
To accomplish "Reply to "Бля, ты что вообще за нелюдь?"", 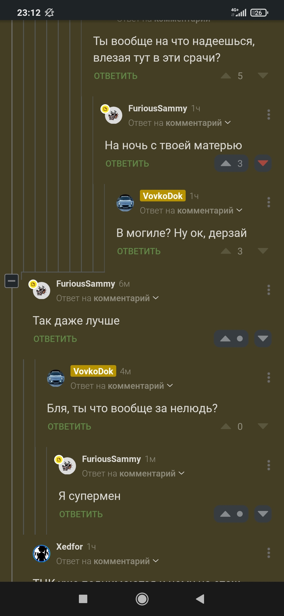I will pos(69,426).
